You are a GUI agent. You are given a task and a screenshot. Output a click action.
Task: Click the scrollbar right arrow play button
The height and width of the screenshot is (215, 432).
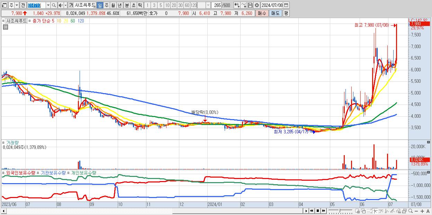click(306, 211)
